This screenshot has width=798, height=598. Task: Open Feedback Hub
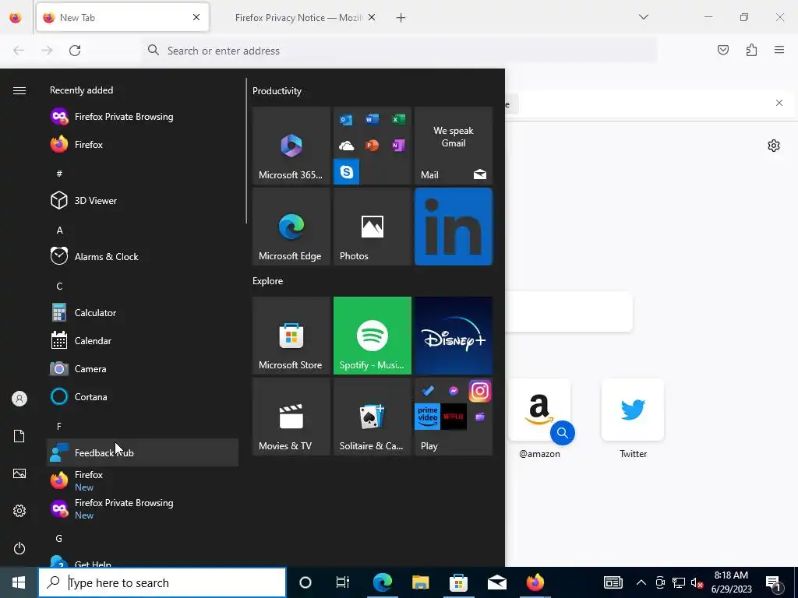coord(143,452)
